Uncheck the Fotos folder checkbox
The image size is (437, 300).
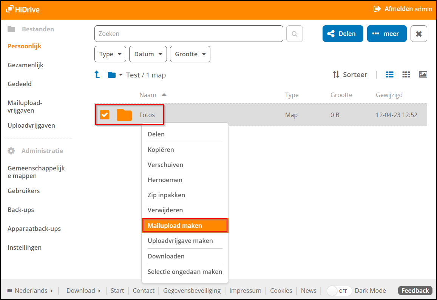click(105, 115)
